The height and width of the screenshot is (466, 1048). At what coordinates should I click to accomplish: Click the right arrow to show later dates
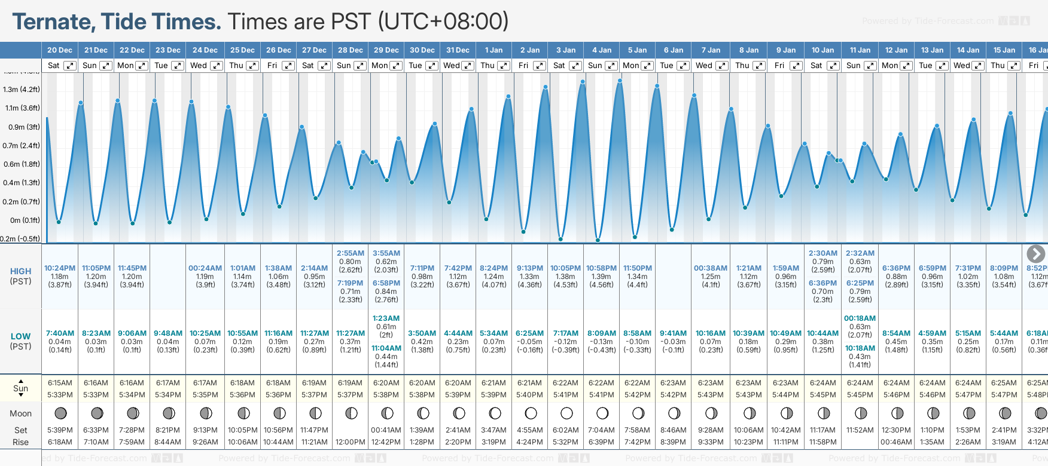(x=1035, y=254)
